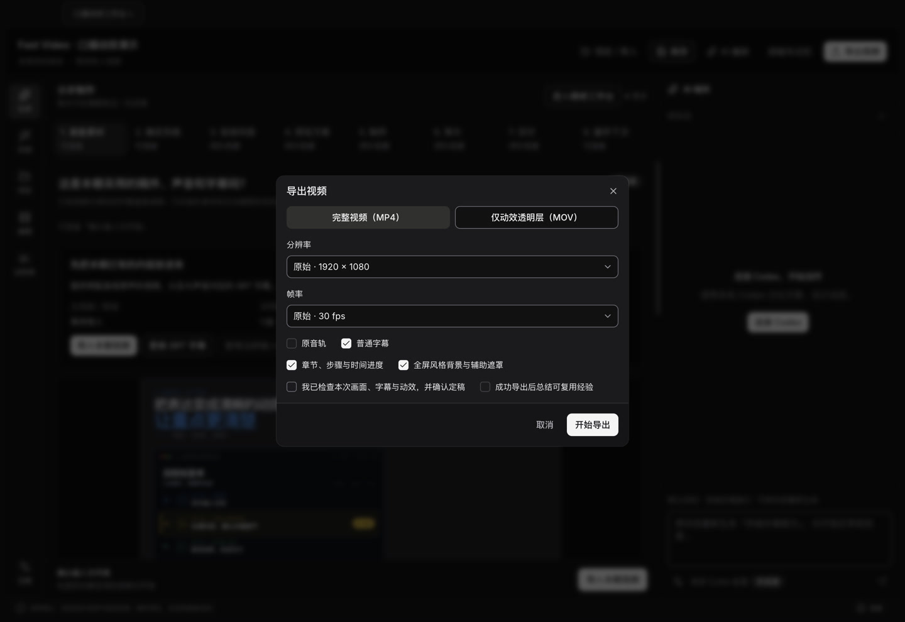
Task: Toggle 全屏风格背景与辅助遮罩 checkbox
Action: [x=403, y=365]
